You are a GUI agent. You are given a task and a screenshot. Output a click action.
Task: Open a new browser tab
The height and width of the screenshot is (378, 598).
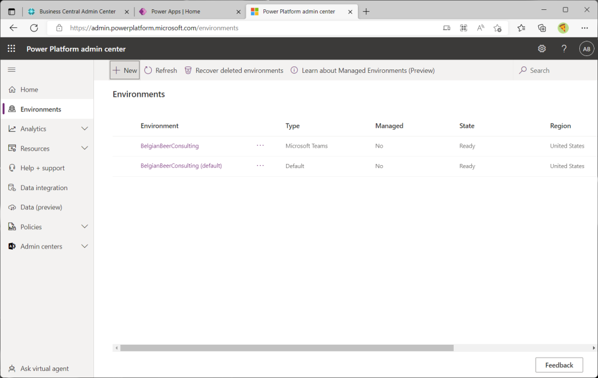(366, 12)
